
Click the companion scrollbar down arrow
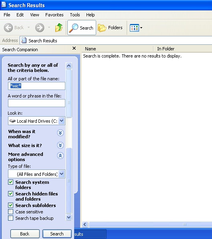coord(69,217)
